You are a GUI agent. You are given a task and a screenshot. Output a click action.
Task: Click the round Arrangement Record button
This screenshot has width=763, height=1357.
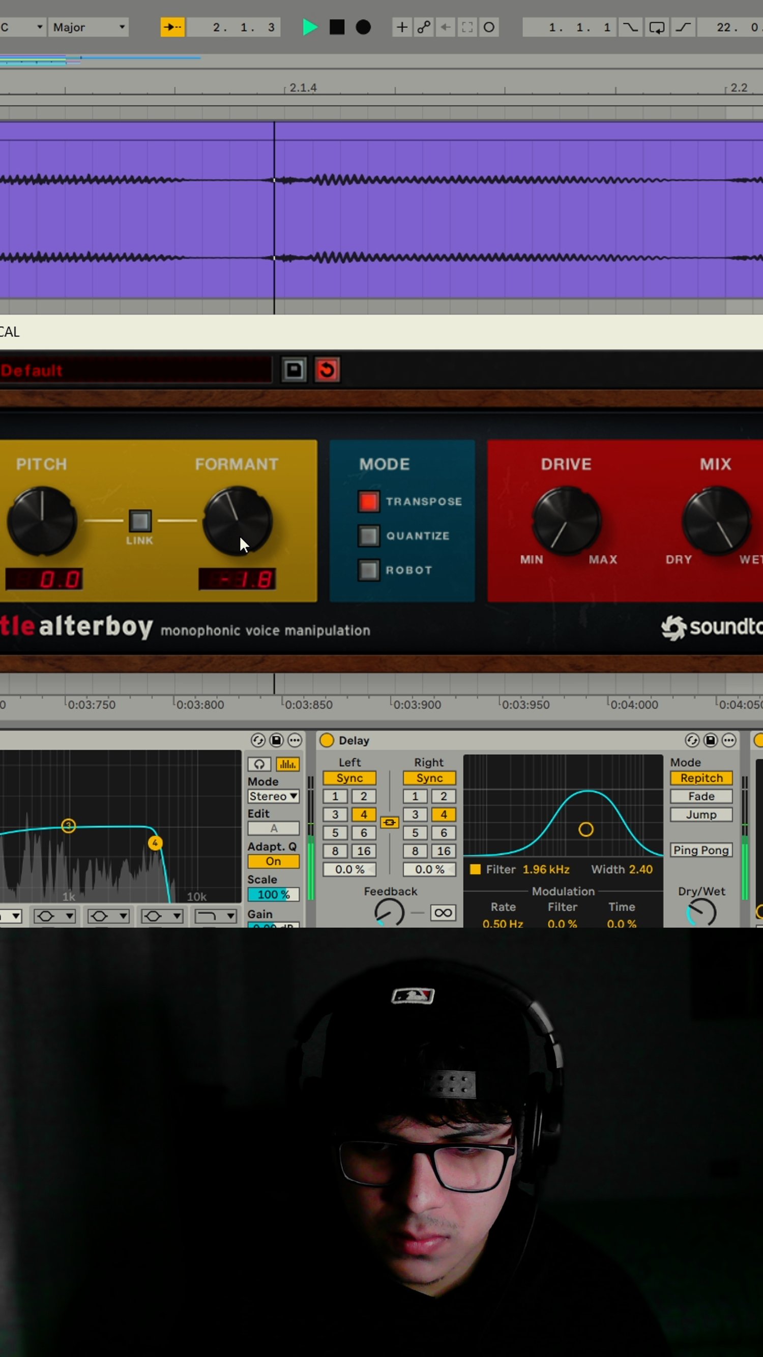point(363,27)
